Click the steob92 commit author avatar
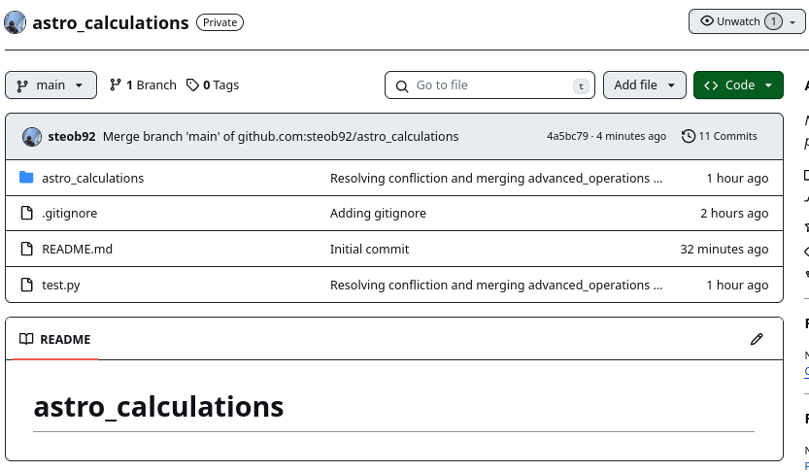This screenshot has height=472, width=809. [x=32, y=137]
